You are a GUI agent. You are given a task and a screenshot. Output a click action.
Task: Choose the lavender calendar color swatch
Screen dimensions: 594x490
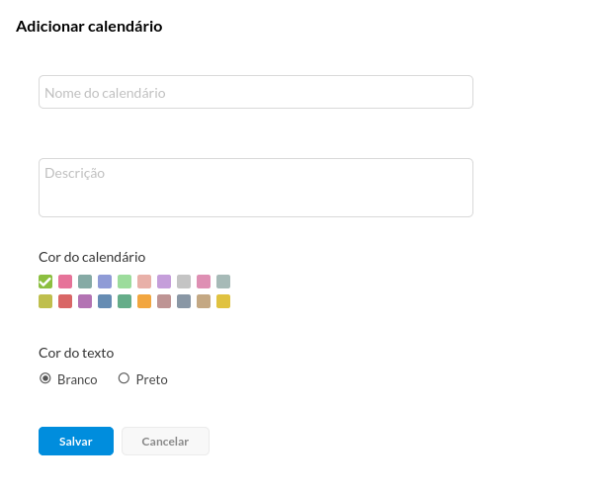[x=164, y=282]
